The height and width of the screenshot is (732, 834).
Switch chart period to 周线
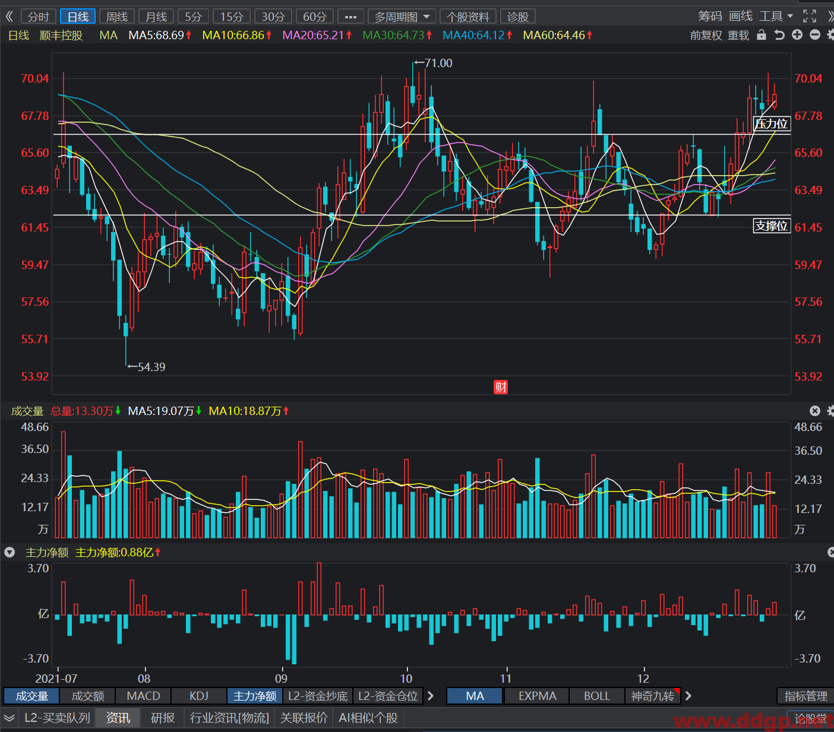pos(117,17)
